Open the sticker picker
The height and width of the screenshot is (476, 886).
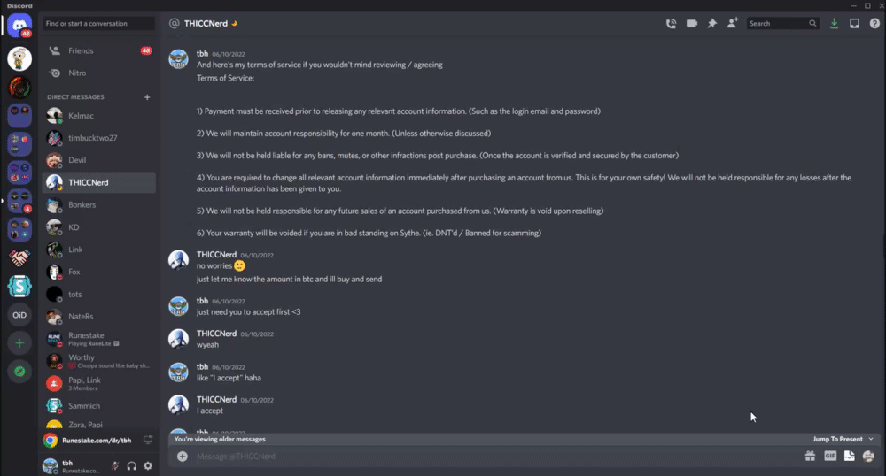click(849, 457)
